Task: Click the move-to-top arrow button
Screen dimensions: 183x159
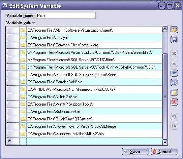Action: point(174,53)
